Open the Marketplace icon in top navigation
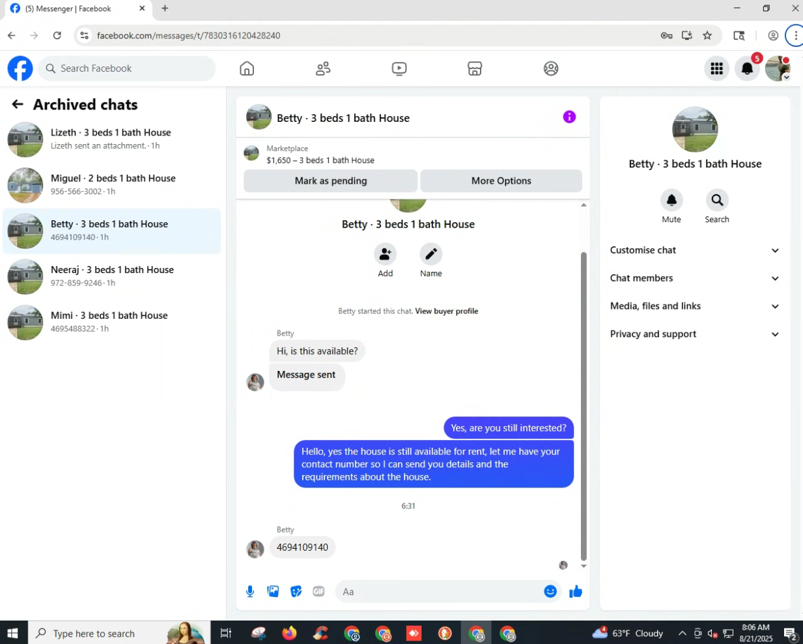 click(475, 68)
